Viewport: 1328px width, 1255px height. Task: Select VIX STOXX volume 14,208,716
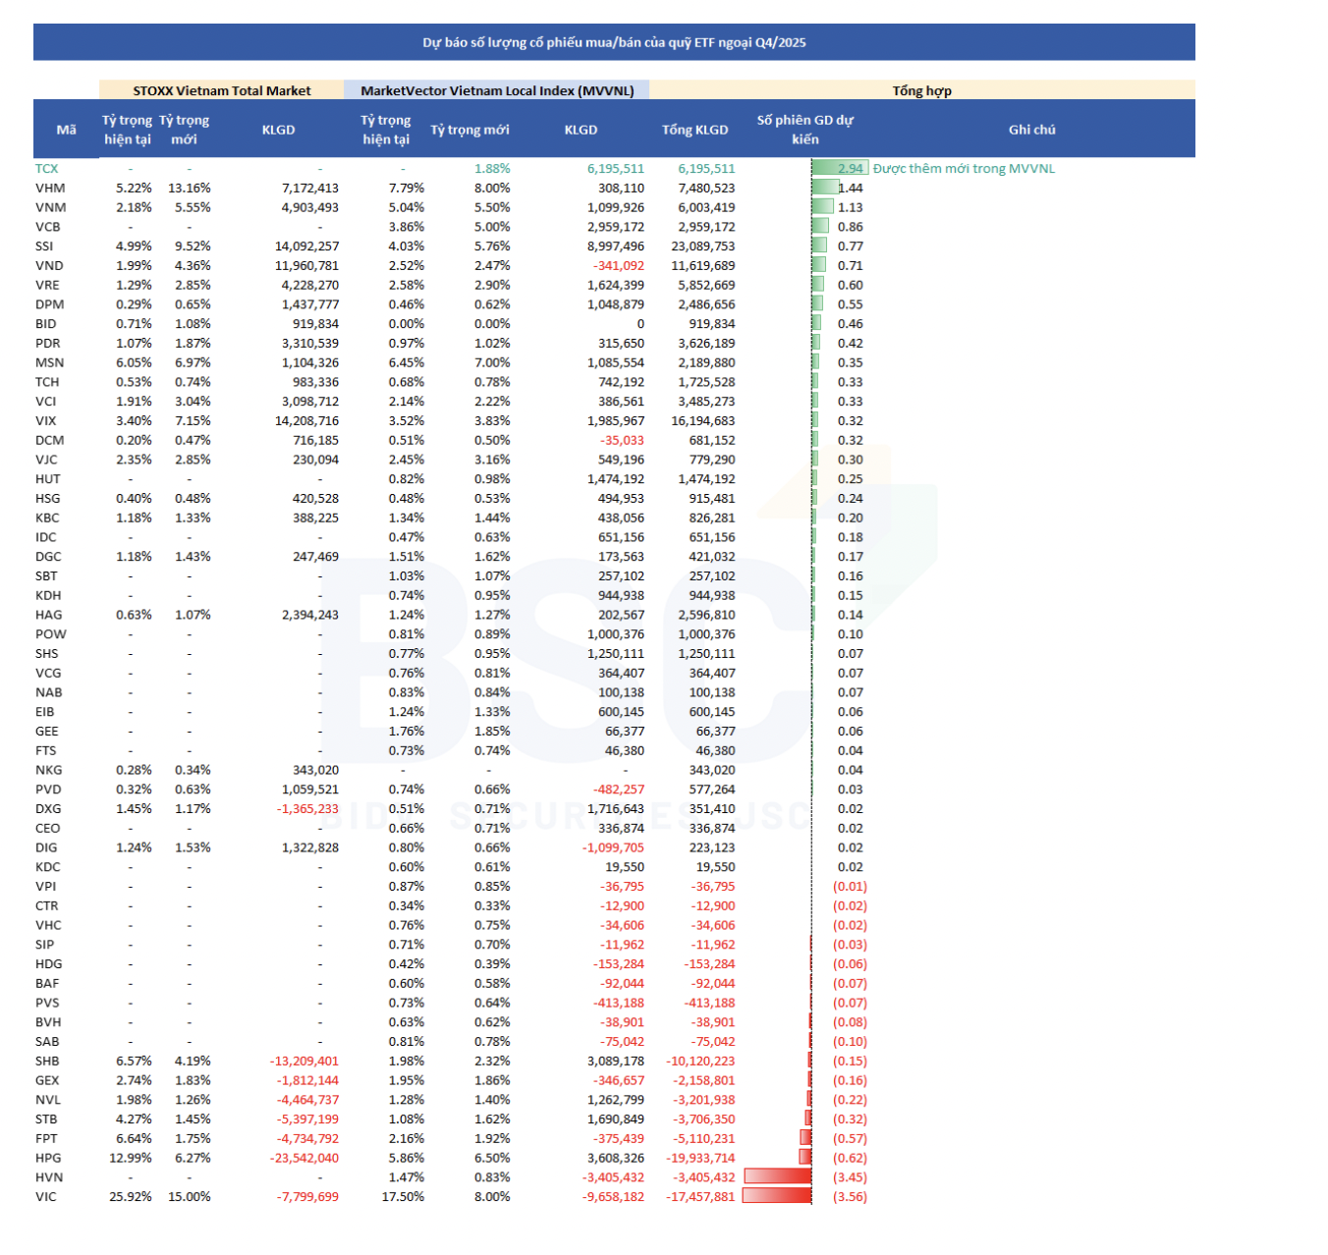(306, 421)
